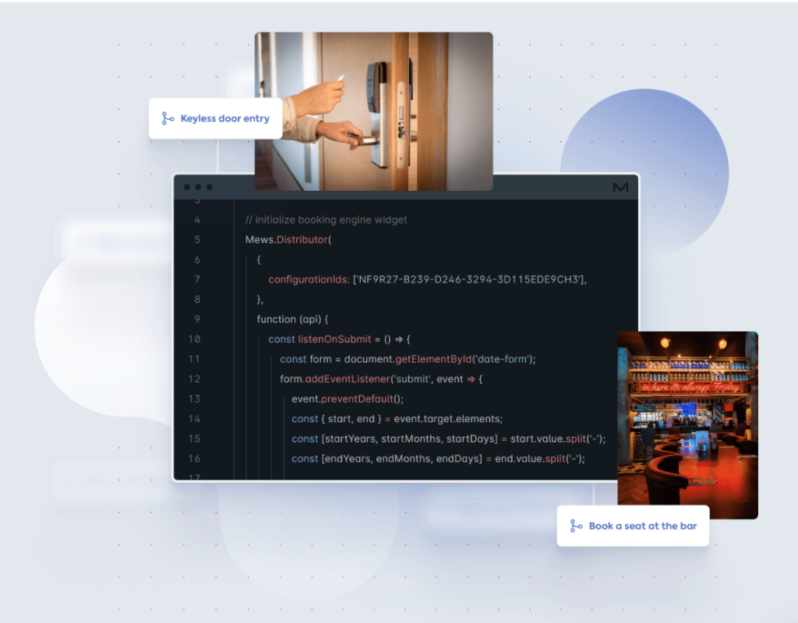Click the endYears variable on line 16
The width and height of the screenshot is (798, 623).
tap(348, 459)
